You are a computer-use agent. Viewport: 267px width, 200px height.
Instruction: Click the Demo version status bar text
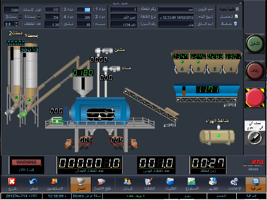coord(87,196)
